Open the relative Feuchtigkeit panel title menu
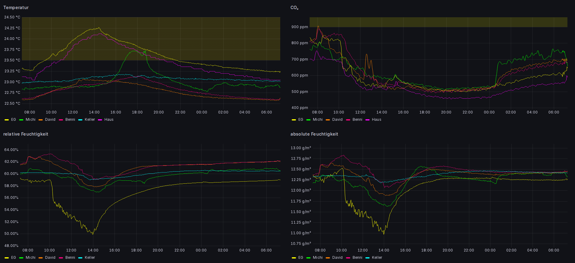 click(x=26, y=134)
